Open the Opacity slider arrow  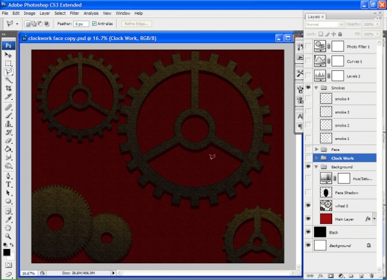pyautogui.click(x=377, y=25)
